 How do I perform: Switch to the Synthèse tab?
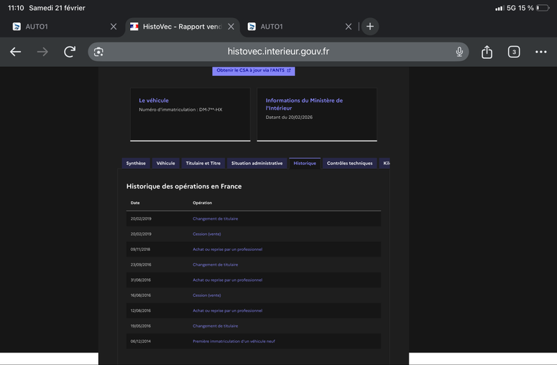(x=136, y=163)
